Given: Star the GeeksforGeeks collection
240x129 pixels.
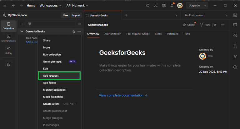Looking at the screenshot, I should (74, 31).
